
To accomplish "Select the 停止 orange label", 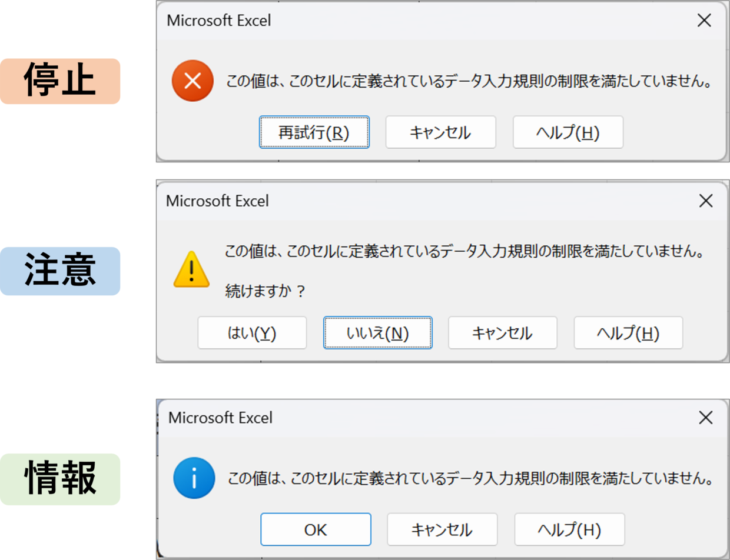I will click(60, 81).
